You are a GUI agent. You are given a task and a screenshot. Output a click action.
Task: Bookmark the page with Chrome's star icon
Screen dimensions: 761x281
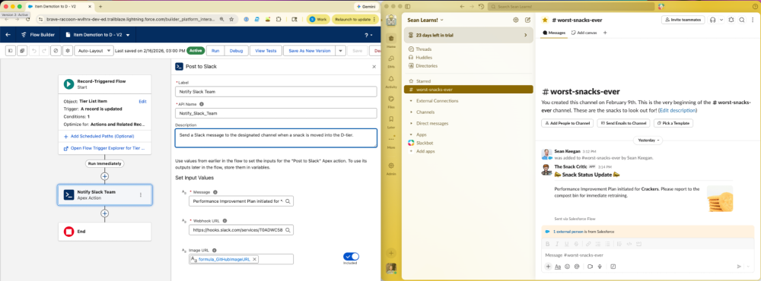[x=231, y=19]
